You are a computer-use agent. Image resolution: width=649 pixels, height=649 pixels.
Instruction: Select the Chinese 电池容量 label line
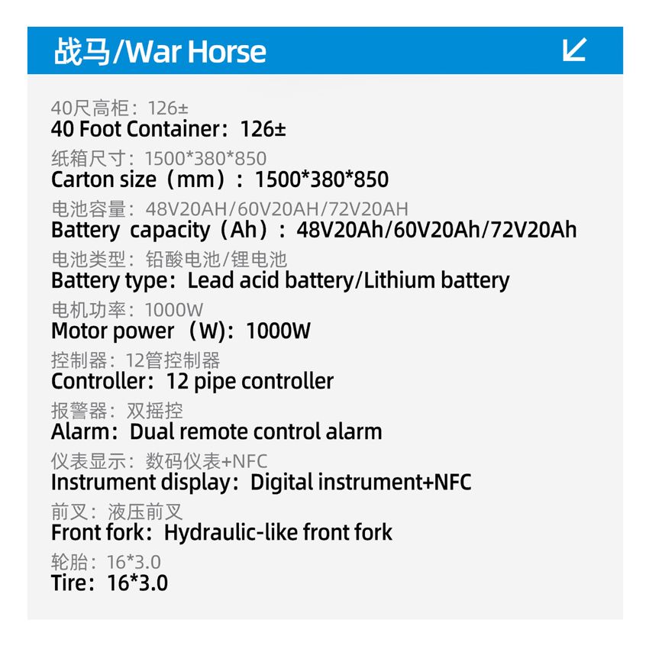pos(229,209)
